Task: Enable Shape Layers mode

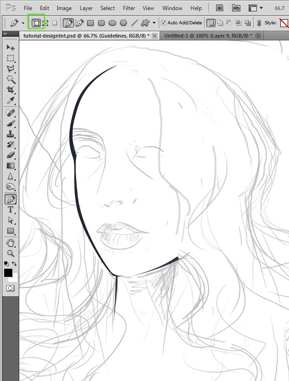Action: (x=36, y=23)
